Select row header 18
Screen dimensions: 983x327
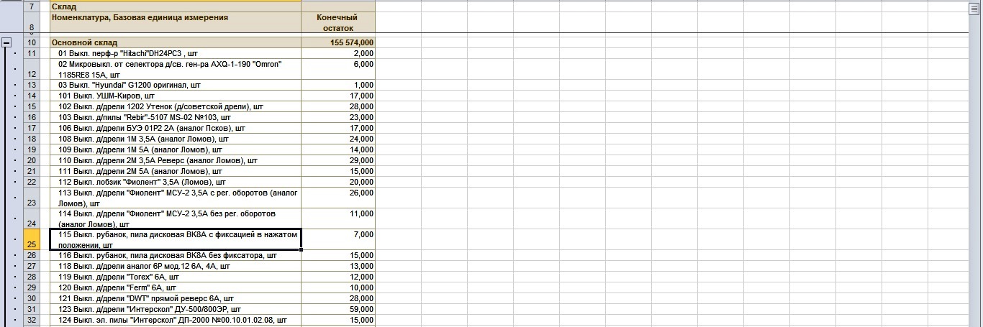(31, 139)
